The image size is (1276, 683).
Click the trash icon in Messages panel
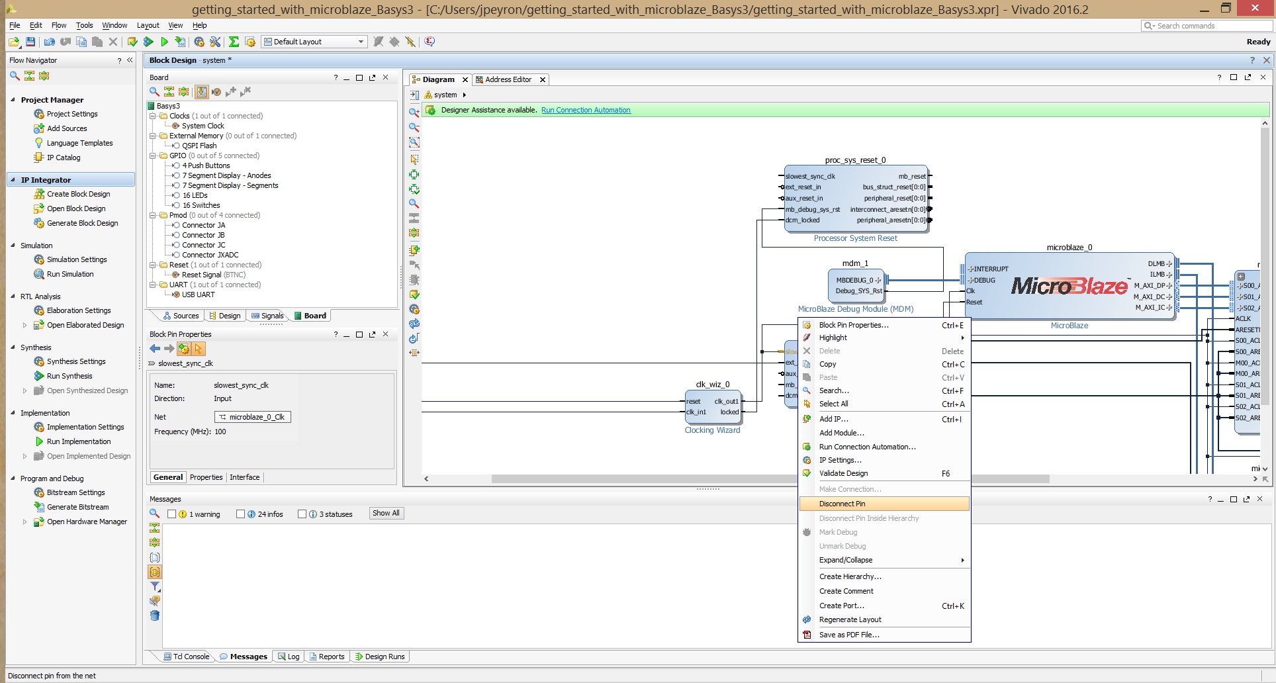[x=155, y=615]
